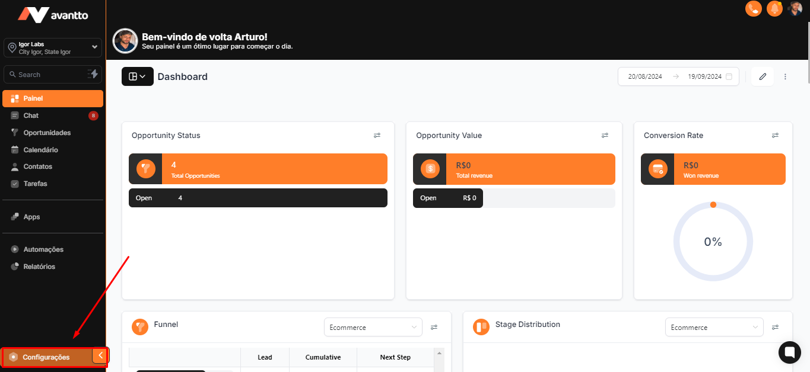This screenshot has width=810, height=372.
Task: Go to Chat in the sidebar
Action: [x=31, y=116]
